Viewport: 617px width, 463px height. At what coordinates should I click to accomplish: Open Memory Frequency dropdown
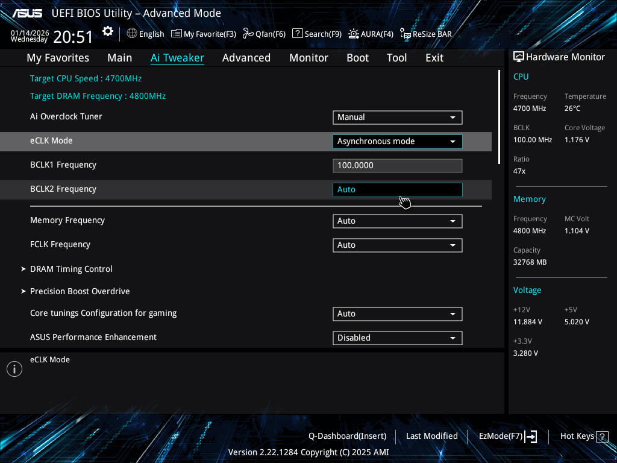coord(398,221)
